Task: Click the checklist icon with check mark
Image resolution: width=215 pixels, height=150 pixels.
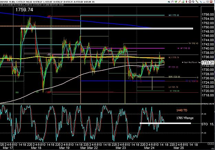Action: tap(193, 2)
